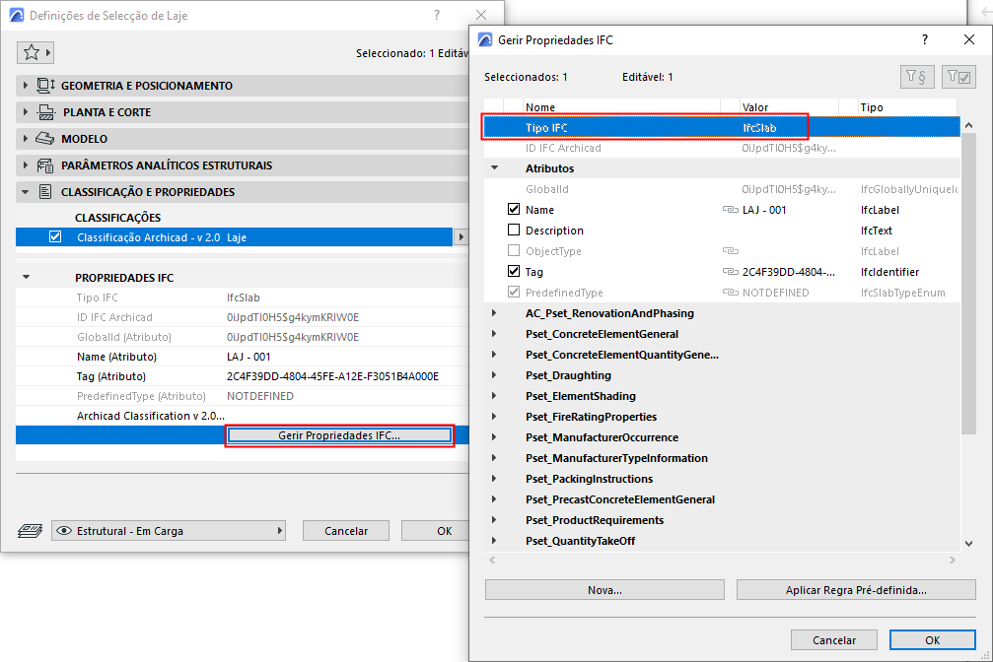Click the Classificação e Propriedades panel icon
Screen dimensions: 993x662
click(x=45, y=192)
